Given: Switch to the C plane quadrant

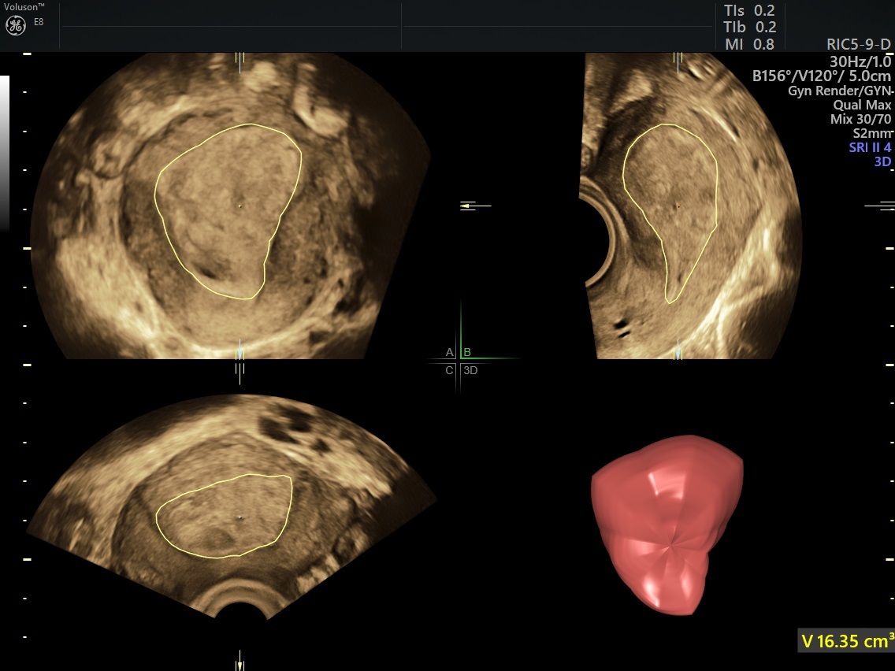Looking at the screenshot, I should 449,369.
